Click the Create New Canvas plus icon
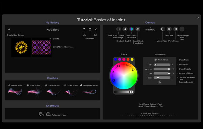Image resolution: width=203 pixels, height=129 pixels. (9, 29)
